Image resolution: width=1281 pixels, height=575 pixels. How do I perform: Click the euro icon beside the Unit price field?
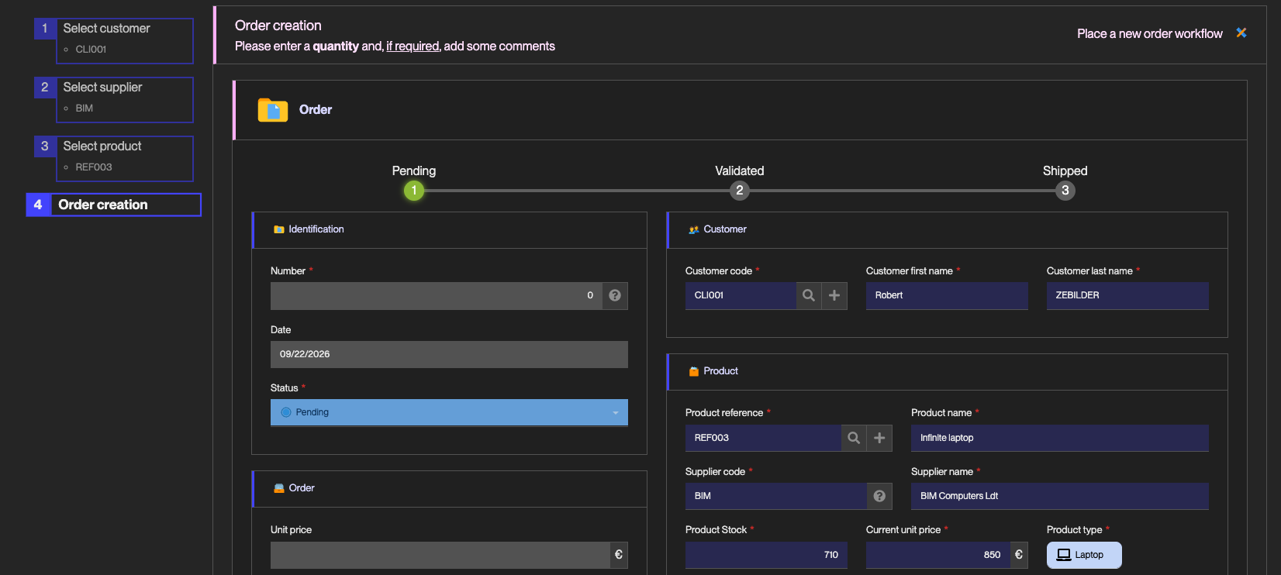click(x=619, y=555)
